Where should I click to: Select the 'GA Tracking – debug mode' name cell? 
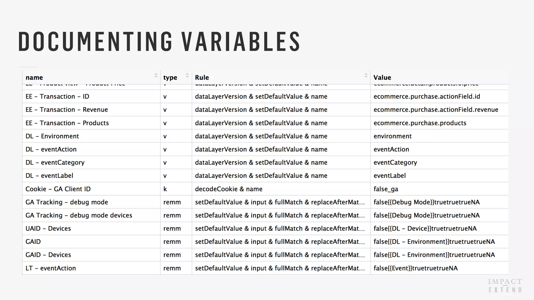point(91,202)
